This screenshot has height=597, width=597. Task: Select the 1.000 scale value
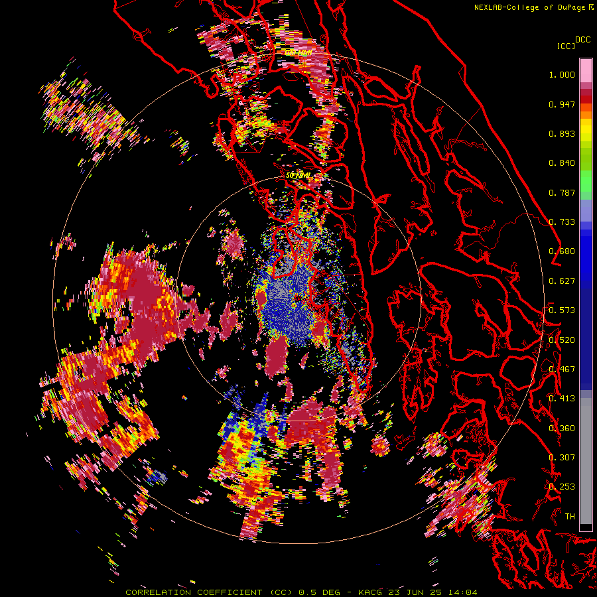point(562,74)
